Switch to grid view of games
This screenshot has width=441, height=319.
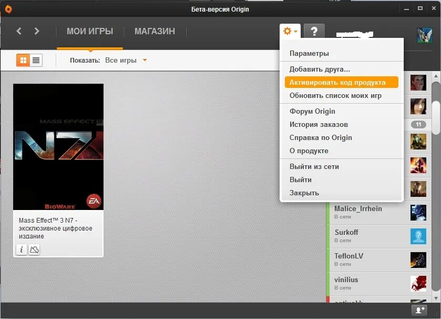[22, 60]
